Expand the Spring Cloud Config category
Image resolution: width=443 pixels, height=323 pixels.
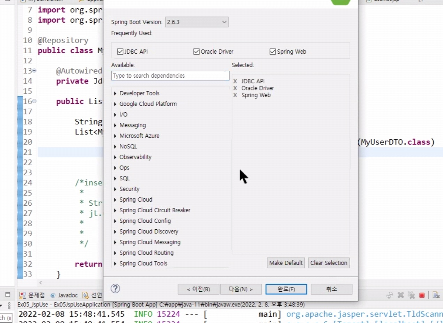pos(115,221)
